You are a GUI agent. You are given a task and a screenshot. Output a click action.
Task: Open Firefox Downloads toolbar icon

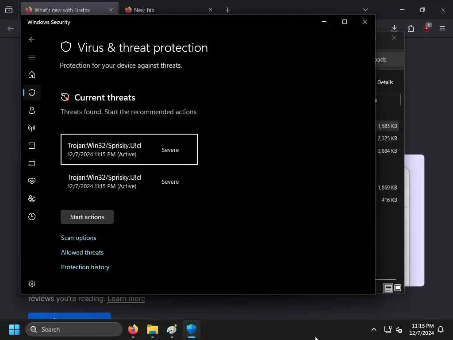pos(394,28)
